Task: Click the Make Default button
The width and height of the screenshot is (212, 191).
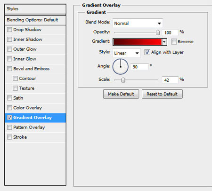Action: click(121, 94)
